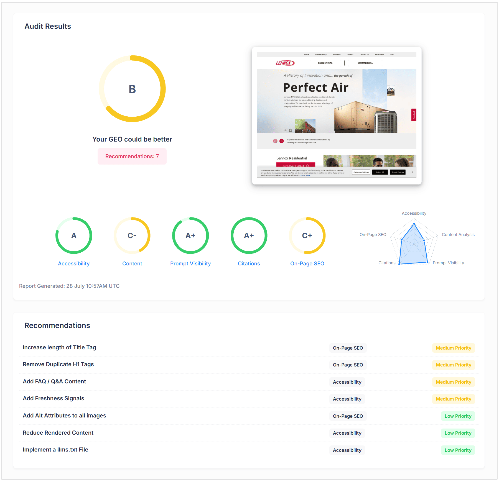Viewport: 499px width, 482px height.
Task: Click the Citations A+ grade gauge
Action: (249, 235)
